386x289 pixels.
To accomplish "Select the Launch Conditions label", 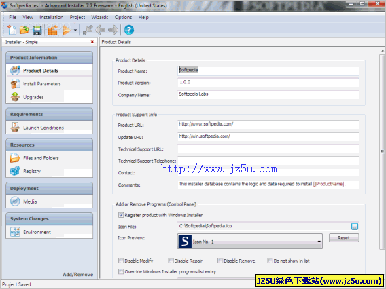I will click(x=43, y=128).
